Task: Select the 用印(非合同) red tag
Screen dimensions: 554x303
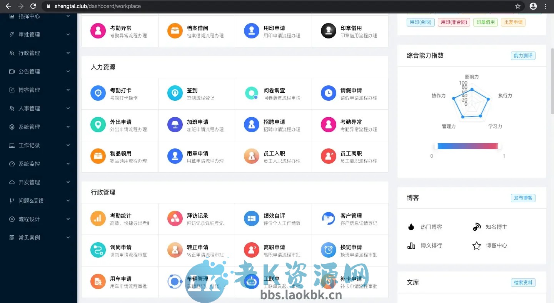Action: pyautogui.click(x=454, y=22)
